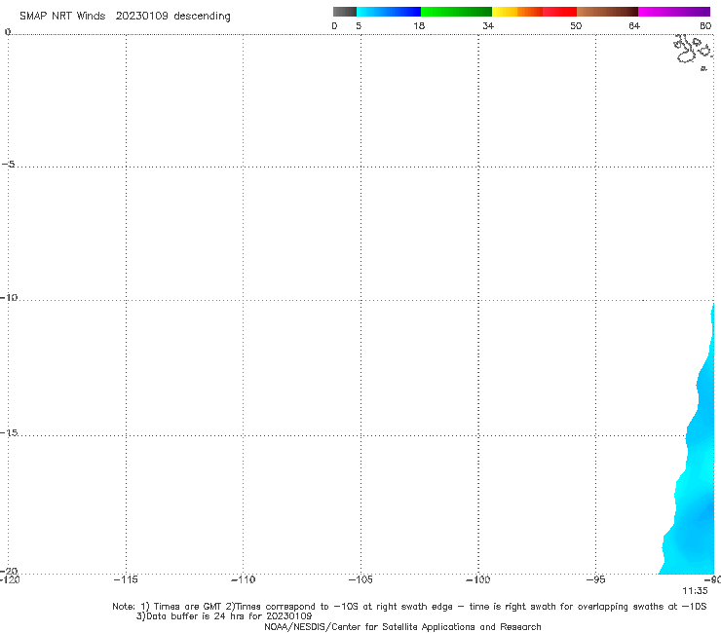Click the longitude axis label "-100"

tap(478, 579)
